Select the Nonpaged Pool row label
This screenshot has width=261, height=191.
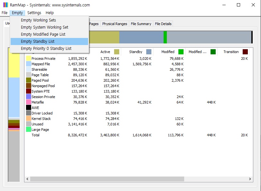(x=43, y=86)
